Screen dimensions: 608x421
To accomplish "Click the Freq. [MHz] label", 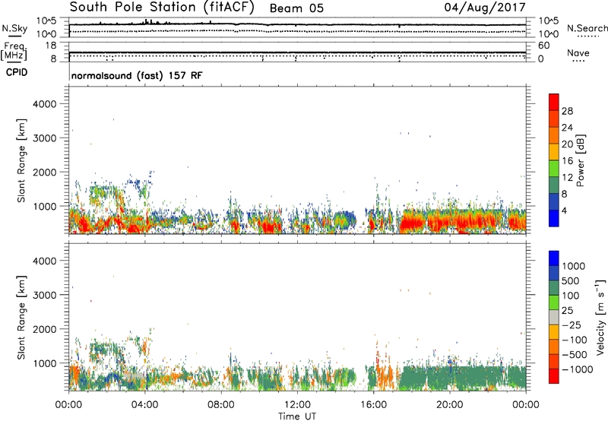I will (14, 51).
